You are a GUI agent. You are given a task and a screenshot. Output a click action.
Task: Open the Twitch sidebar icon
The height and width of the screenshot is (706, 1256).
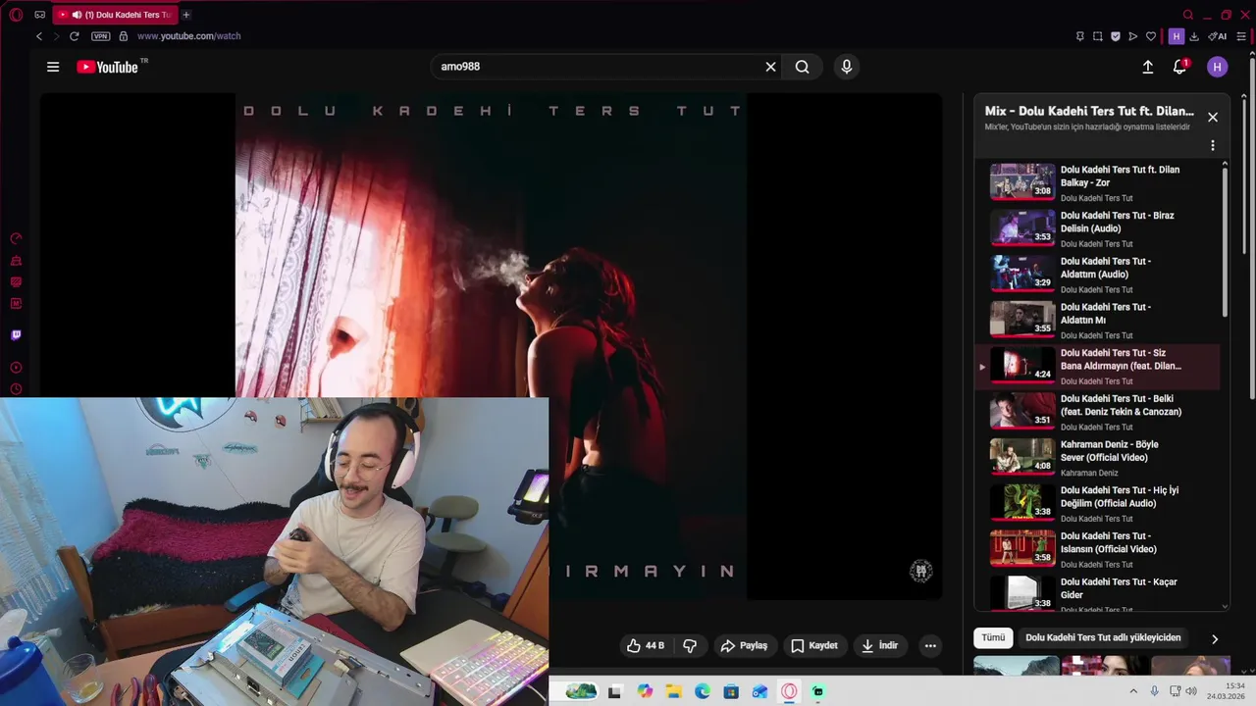tap(16, 334)
